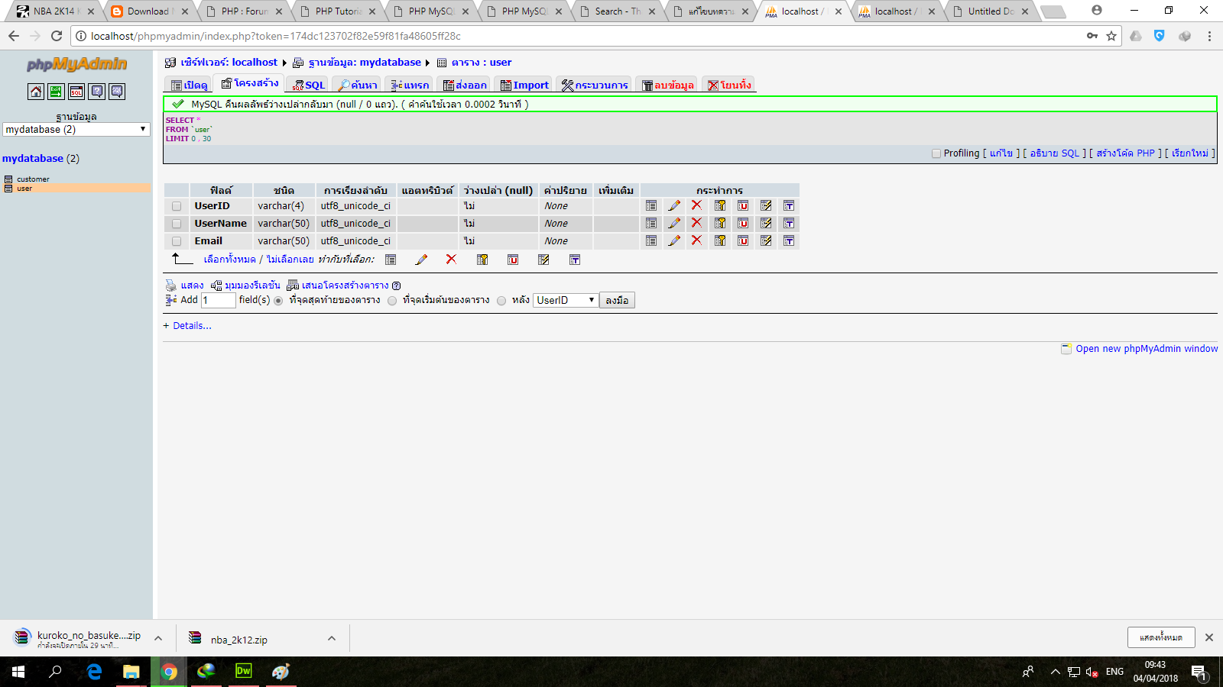Click red X drop icon in with-selected row
The height and width of the screenshot is (687, 1223).
(x=451, y=260)
